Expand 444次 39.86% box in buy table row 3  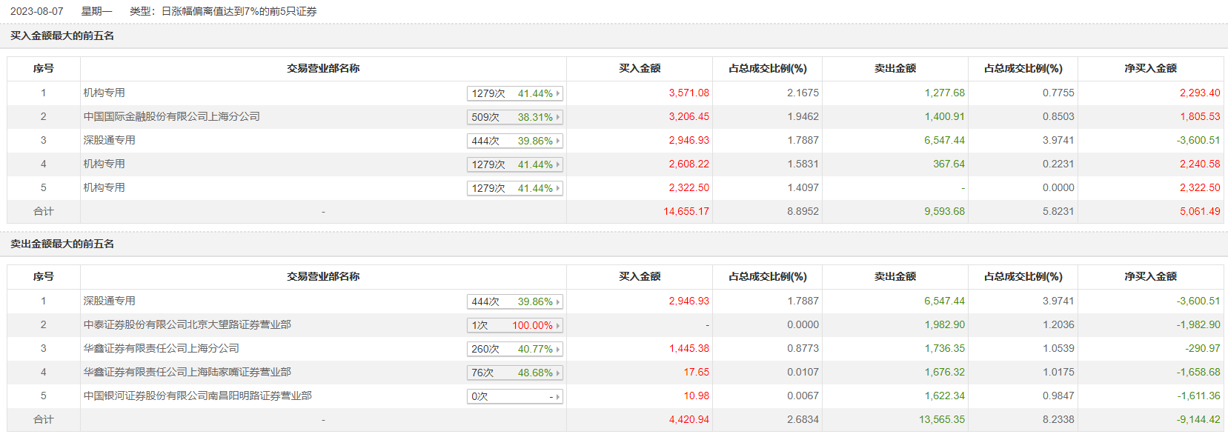514,141
